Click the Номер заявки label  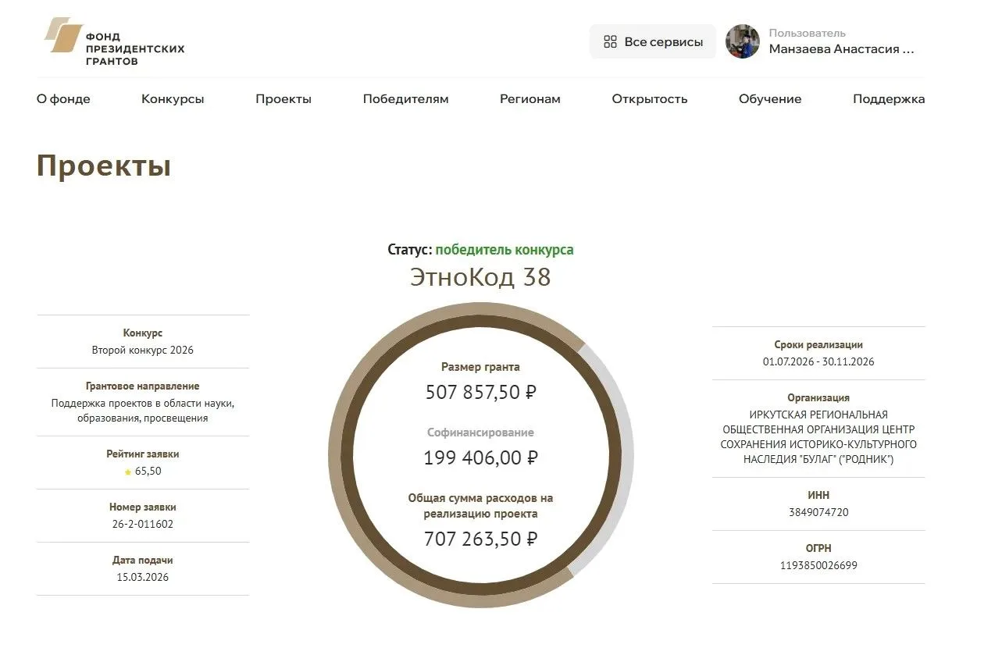pos(143,507)
